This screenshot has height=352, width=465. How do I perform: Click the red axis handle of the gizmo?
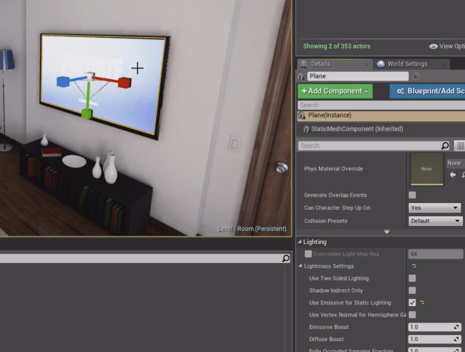pyautogui.click(x=124, y=83)
